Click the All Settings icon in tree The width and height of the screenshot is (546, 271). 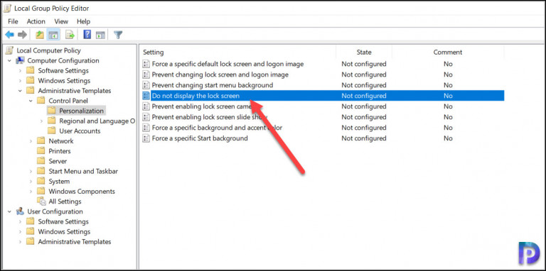pos(41,201)
